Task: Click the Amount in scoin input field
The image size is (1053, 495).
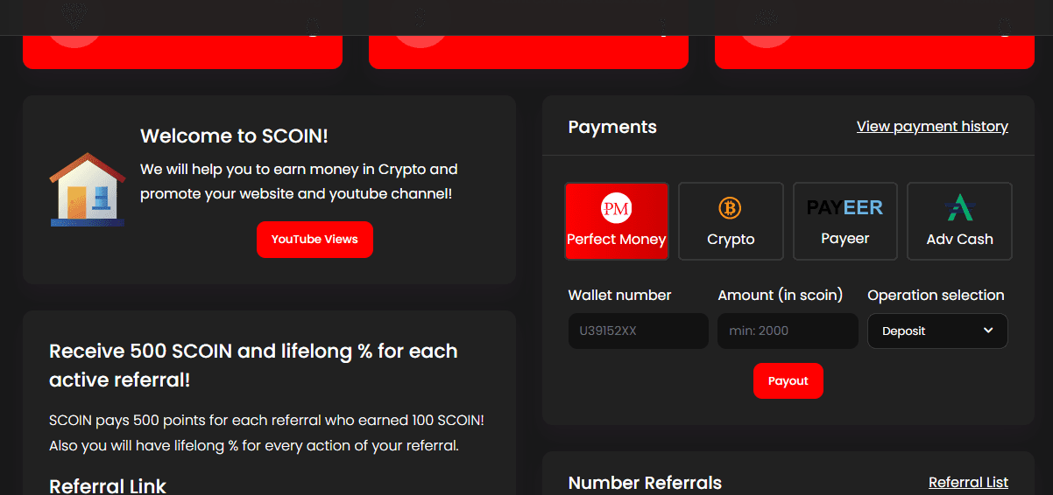Action: [788, 331]
